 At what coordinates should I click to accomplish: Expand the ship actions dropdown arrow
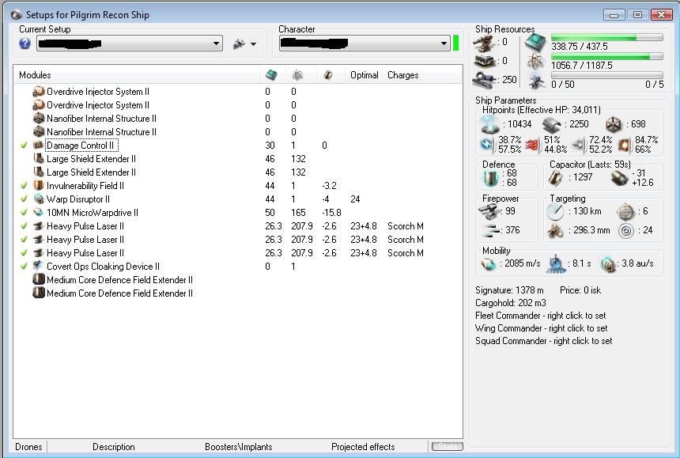click(254, 44)
